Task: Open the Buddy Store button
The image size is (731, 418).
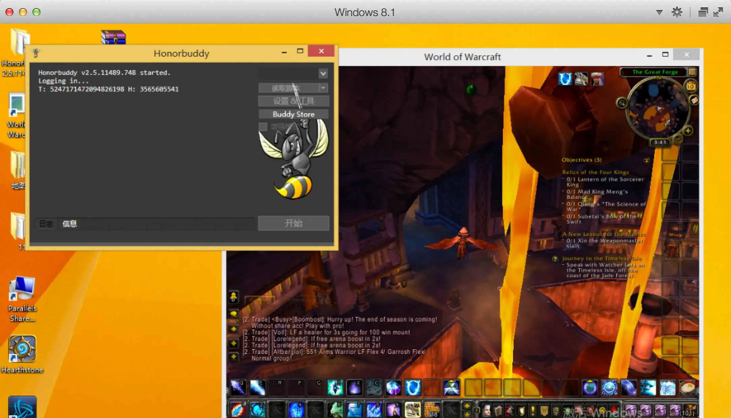Action: (x=293, y=114)
